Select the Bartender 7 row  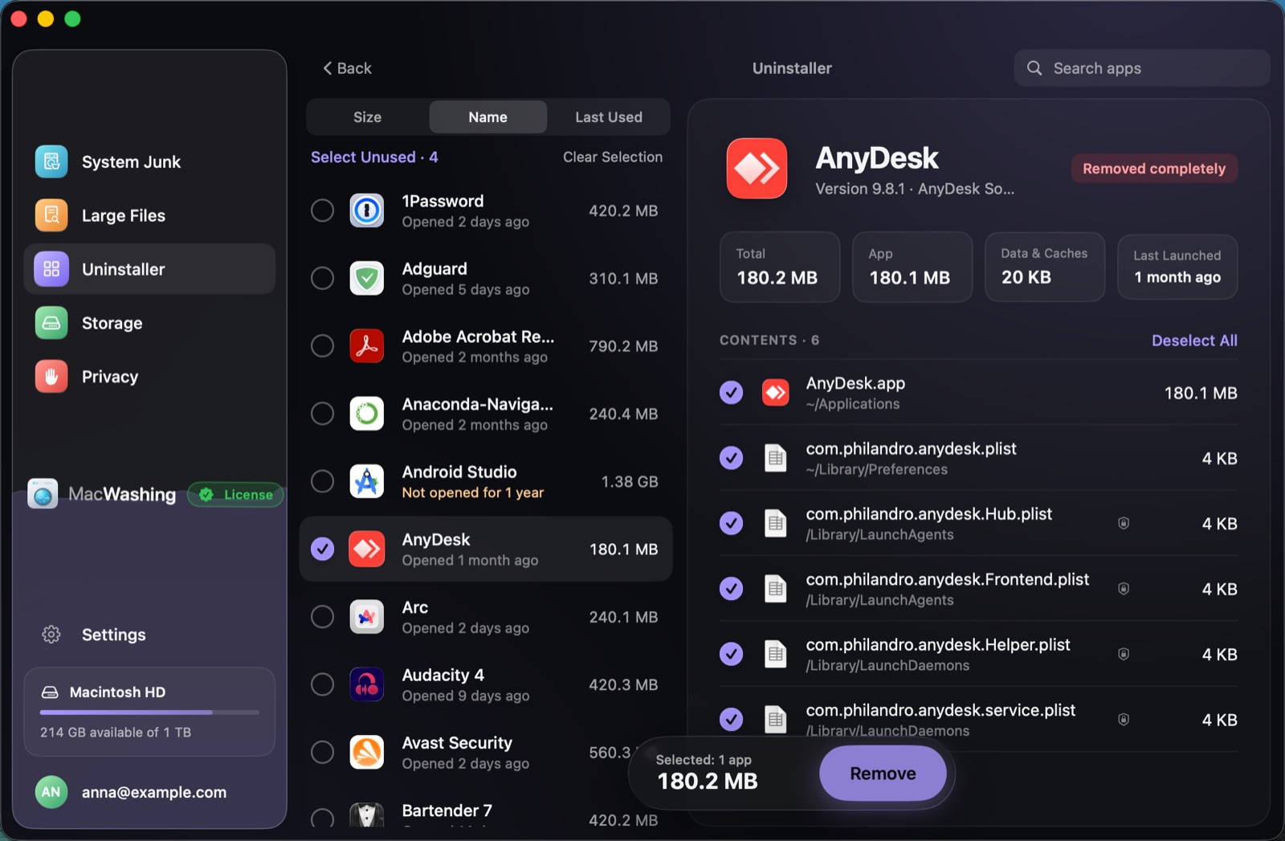[x=485, y=814]
